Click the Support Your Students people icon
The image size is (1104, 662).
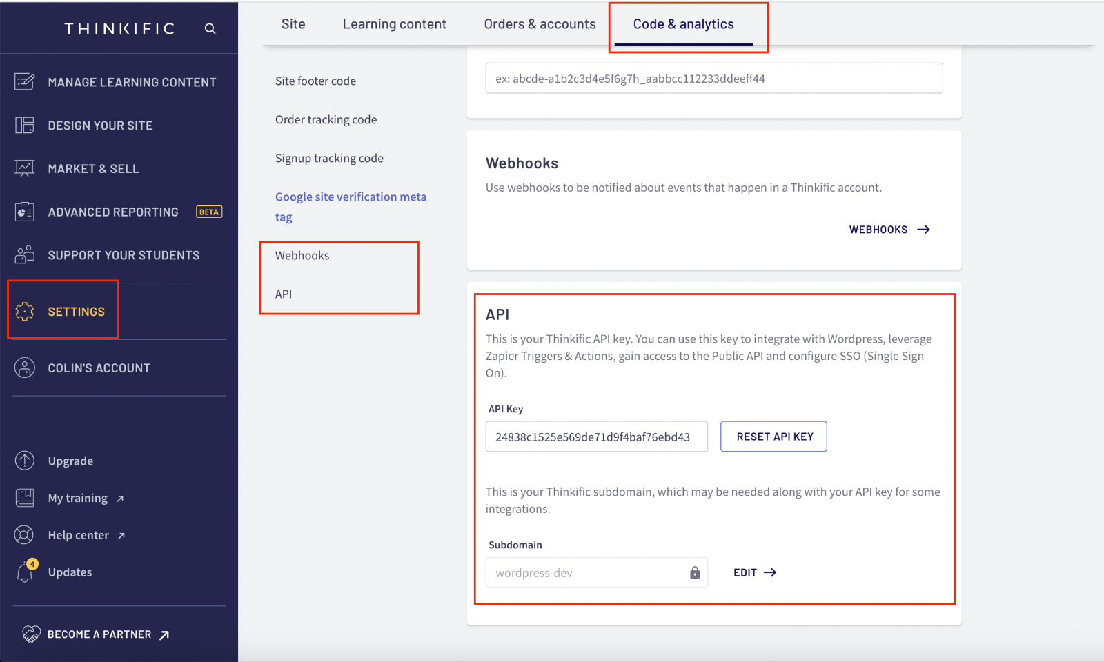click(x=25, y=254)
